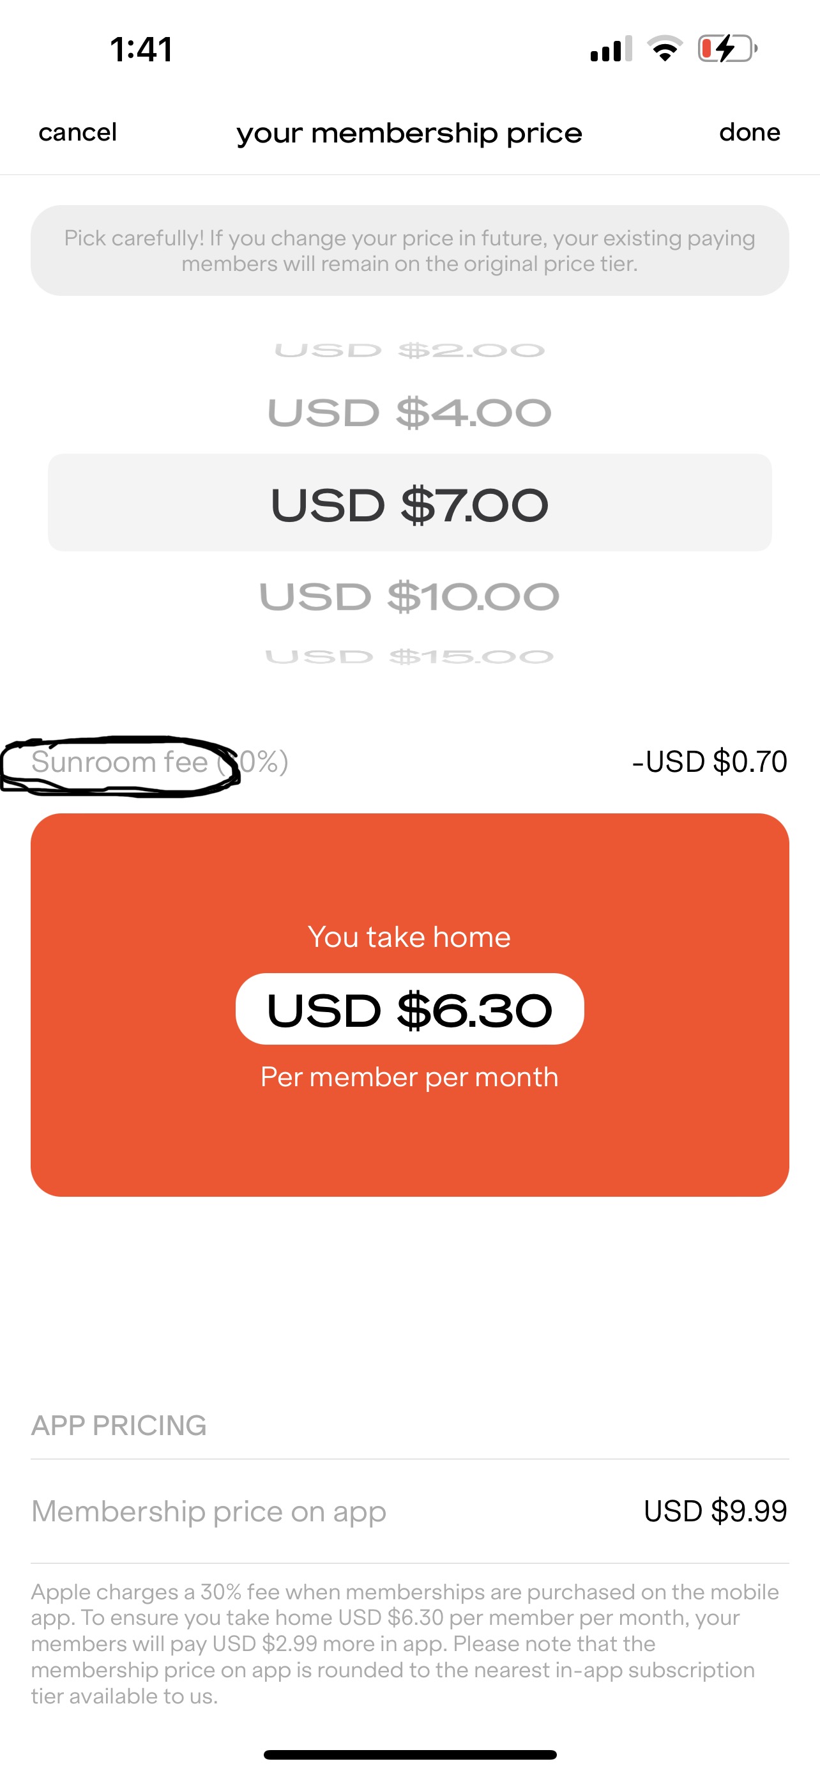The width and height of the screenshot is (820, 1775).
Task: Tap the battery charging icon
Action: 728,49
